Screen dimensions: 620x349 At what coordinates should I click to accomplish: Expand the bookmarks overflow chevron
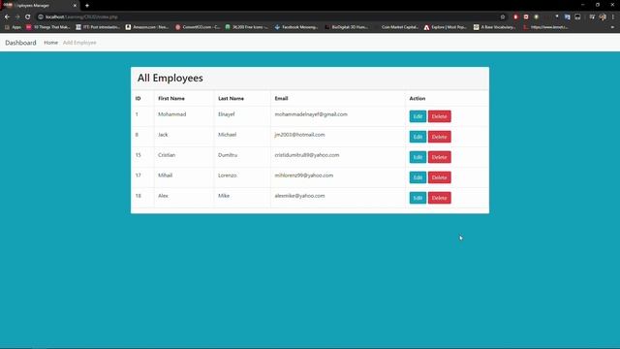tap(612, 27)
